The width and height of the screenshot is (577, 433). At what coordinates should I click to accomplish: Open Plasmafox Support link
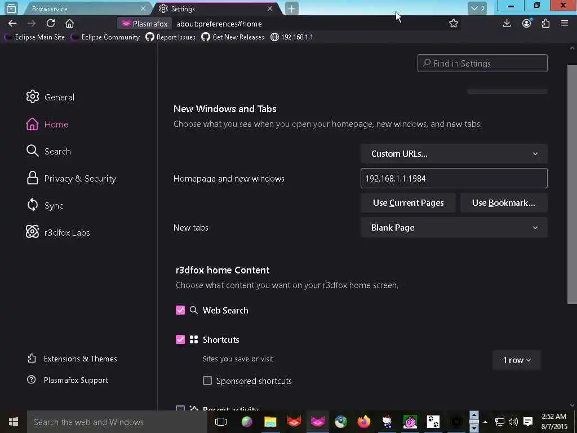click(68, 380)
